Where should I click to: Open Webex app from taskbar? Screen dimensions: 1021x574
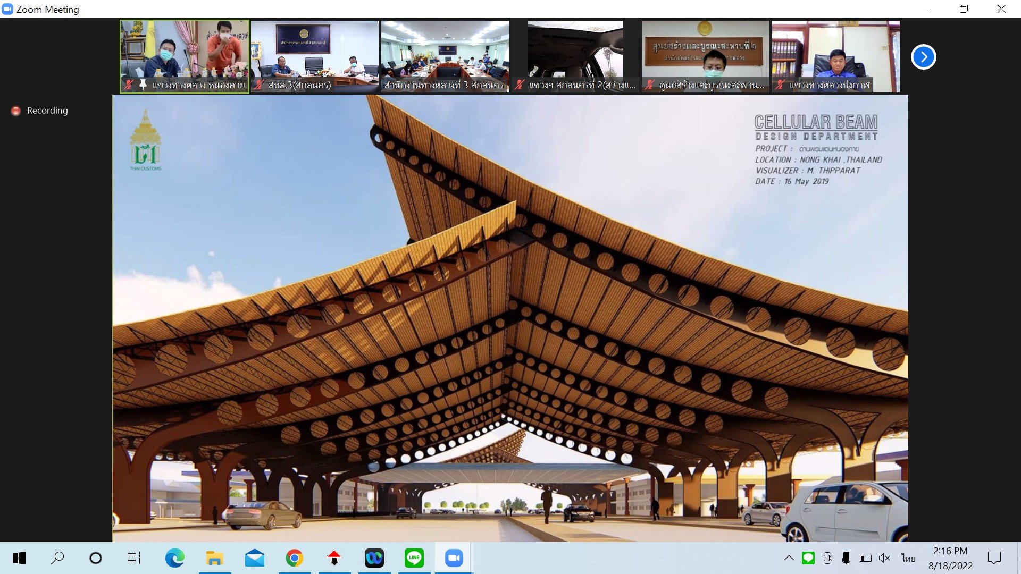374,558
